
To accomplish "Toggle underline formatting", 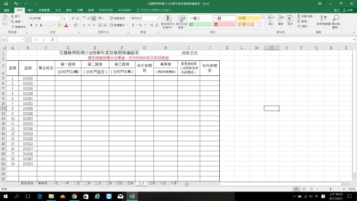I will coord(41,25).
